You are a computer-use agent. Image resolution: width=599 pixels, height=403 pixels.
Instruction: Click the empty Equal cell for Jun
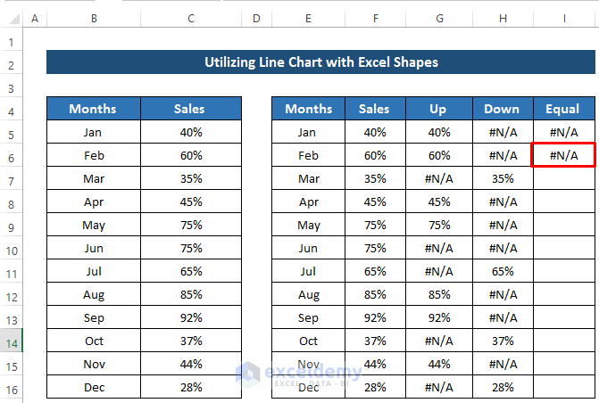tap(562, 248)
